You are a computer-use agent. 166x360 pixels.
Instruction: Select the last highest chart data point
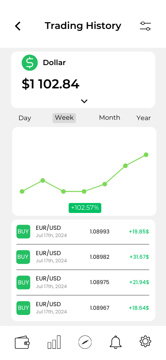pyautogui.click(x=146, y=155)
